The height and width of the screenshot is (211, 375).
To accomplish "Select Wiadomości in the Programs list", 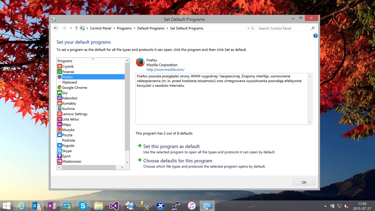I will click(x=91, y=161).
